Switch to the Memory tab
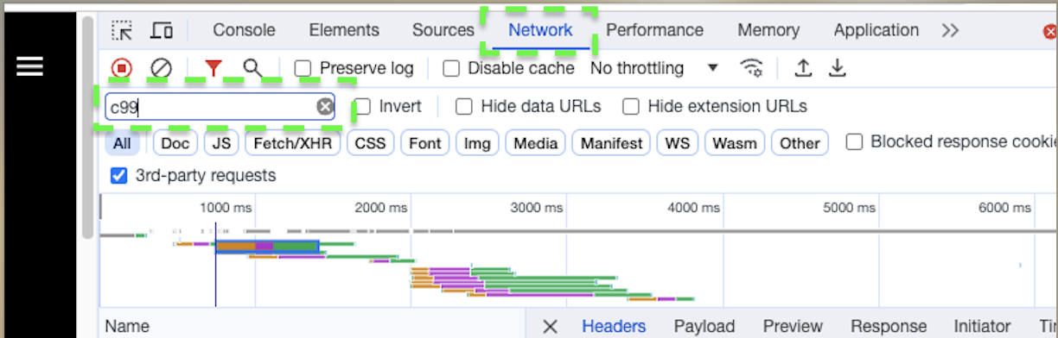Image resolution: width=1058 pixels, height=338 pixels. (x=768, y=30)
